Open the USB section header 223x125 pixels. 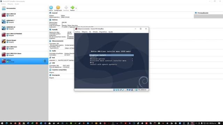pos(53,63)
